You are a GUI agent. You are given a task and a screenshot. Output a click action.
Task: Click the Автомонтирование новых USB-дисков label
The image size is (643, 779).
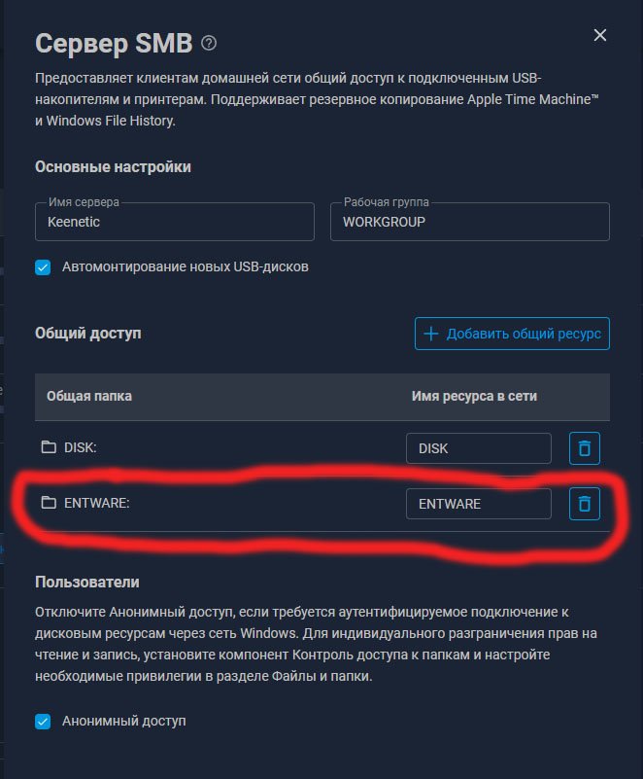click(x=186, y=267)
